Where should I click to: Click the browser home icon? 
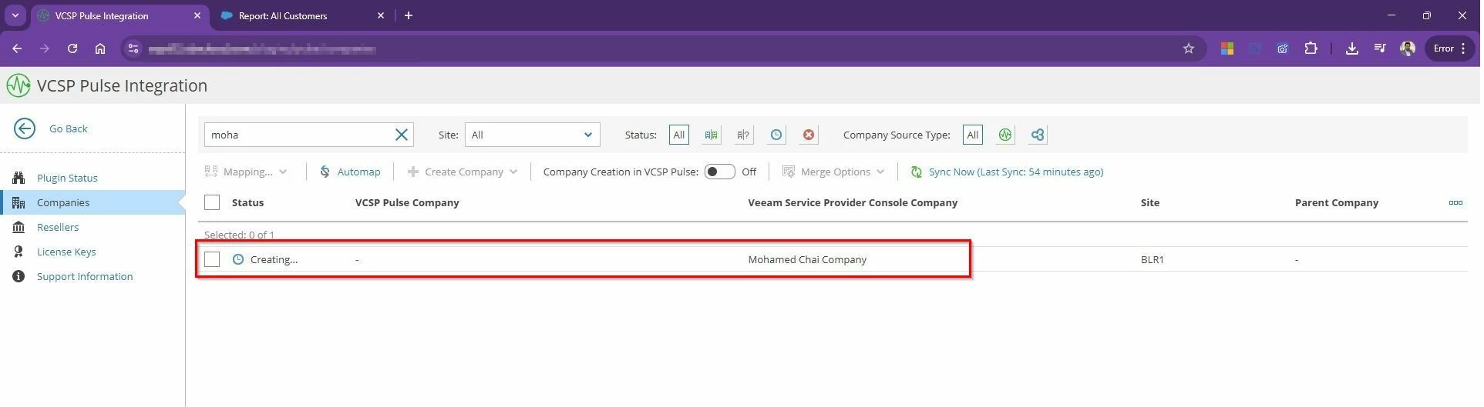(x=100, y=48)
